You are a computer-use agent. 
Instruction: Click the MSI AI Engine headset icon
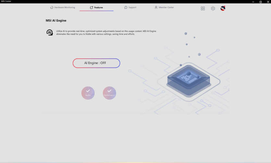click(50, 32)
